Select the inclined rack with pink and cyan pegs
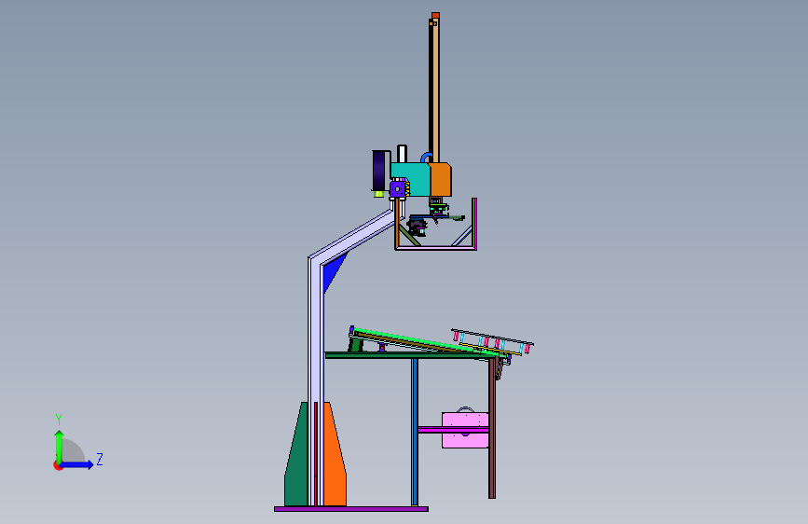 (x=492, y=342)
